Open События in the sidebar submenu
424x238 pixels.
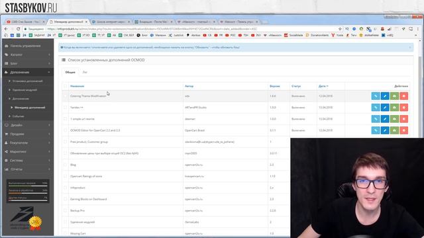point(18,116)
